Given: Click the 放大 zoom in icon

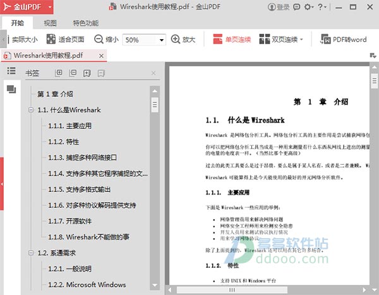Looking at the screenshot, I should click(x=175, y=39).
